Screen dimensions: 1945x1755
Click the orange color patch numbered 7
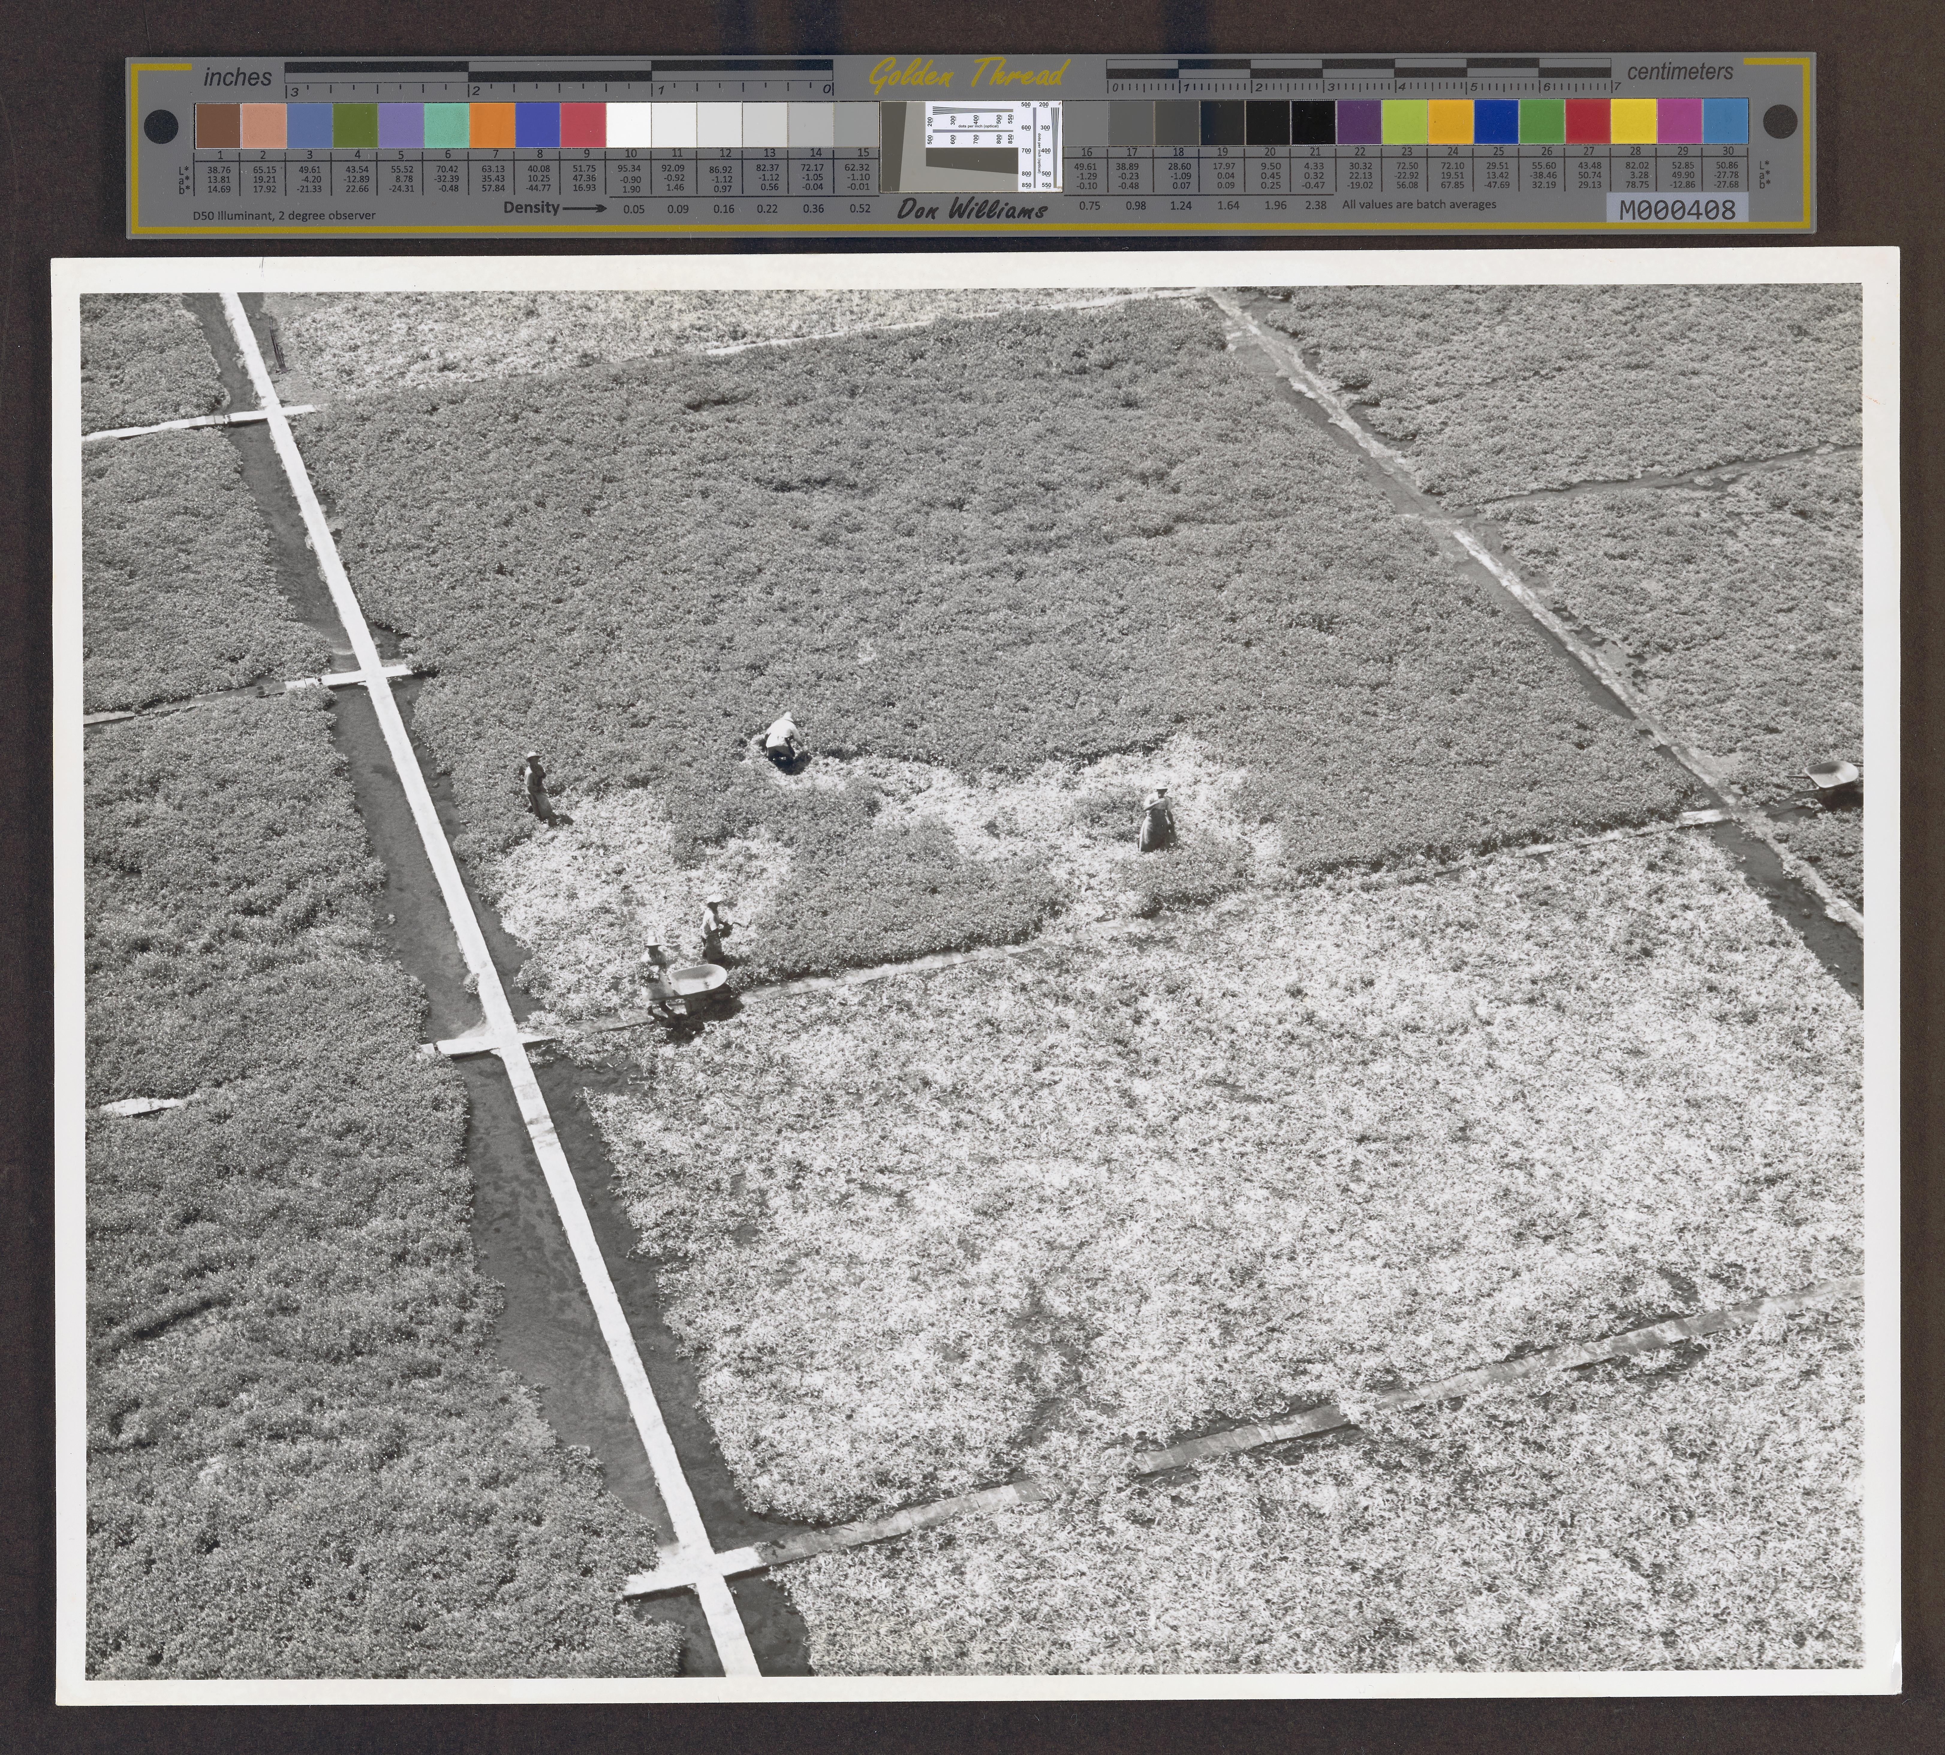pyautogui.click(x=492, y=125)
